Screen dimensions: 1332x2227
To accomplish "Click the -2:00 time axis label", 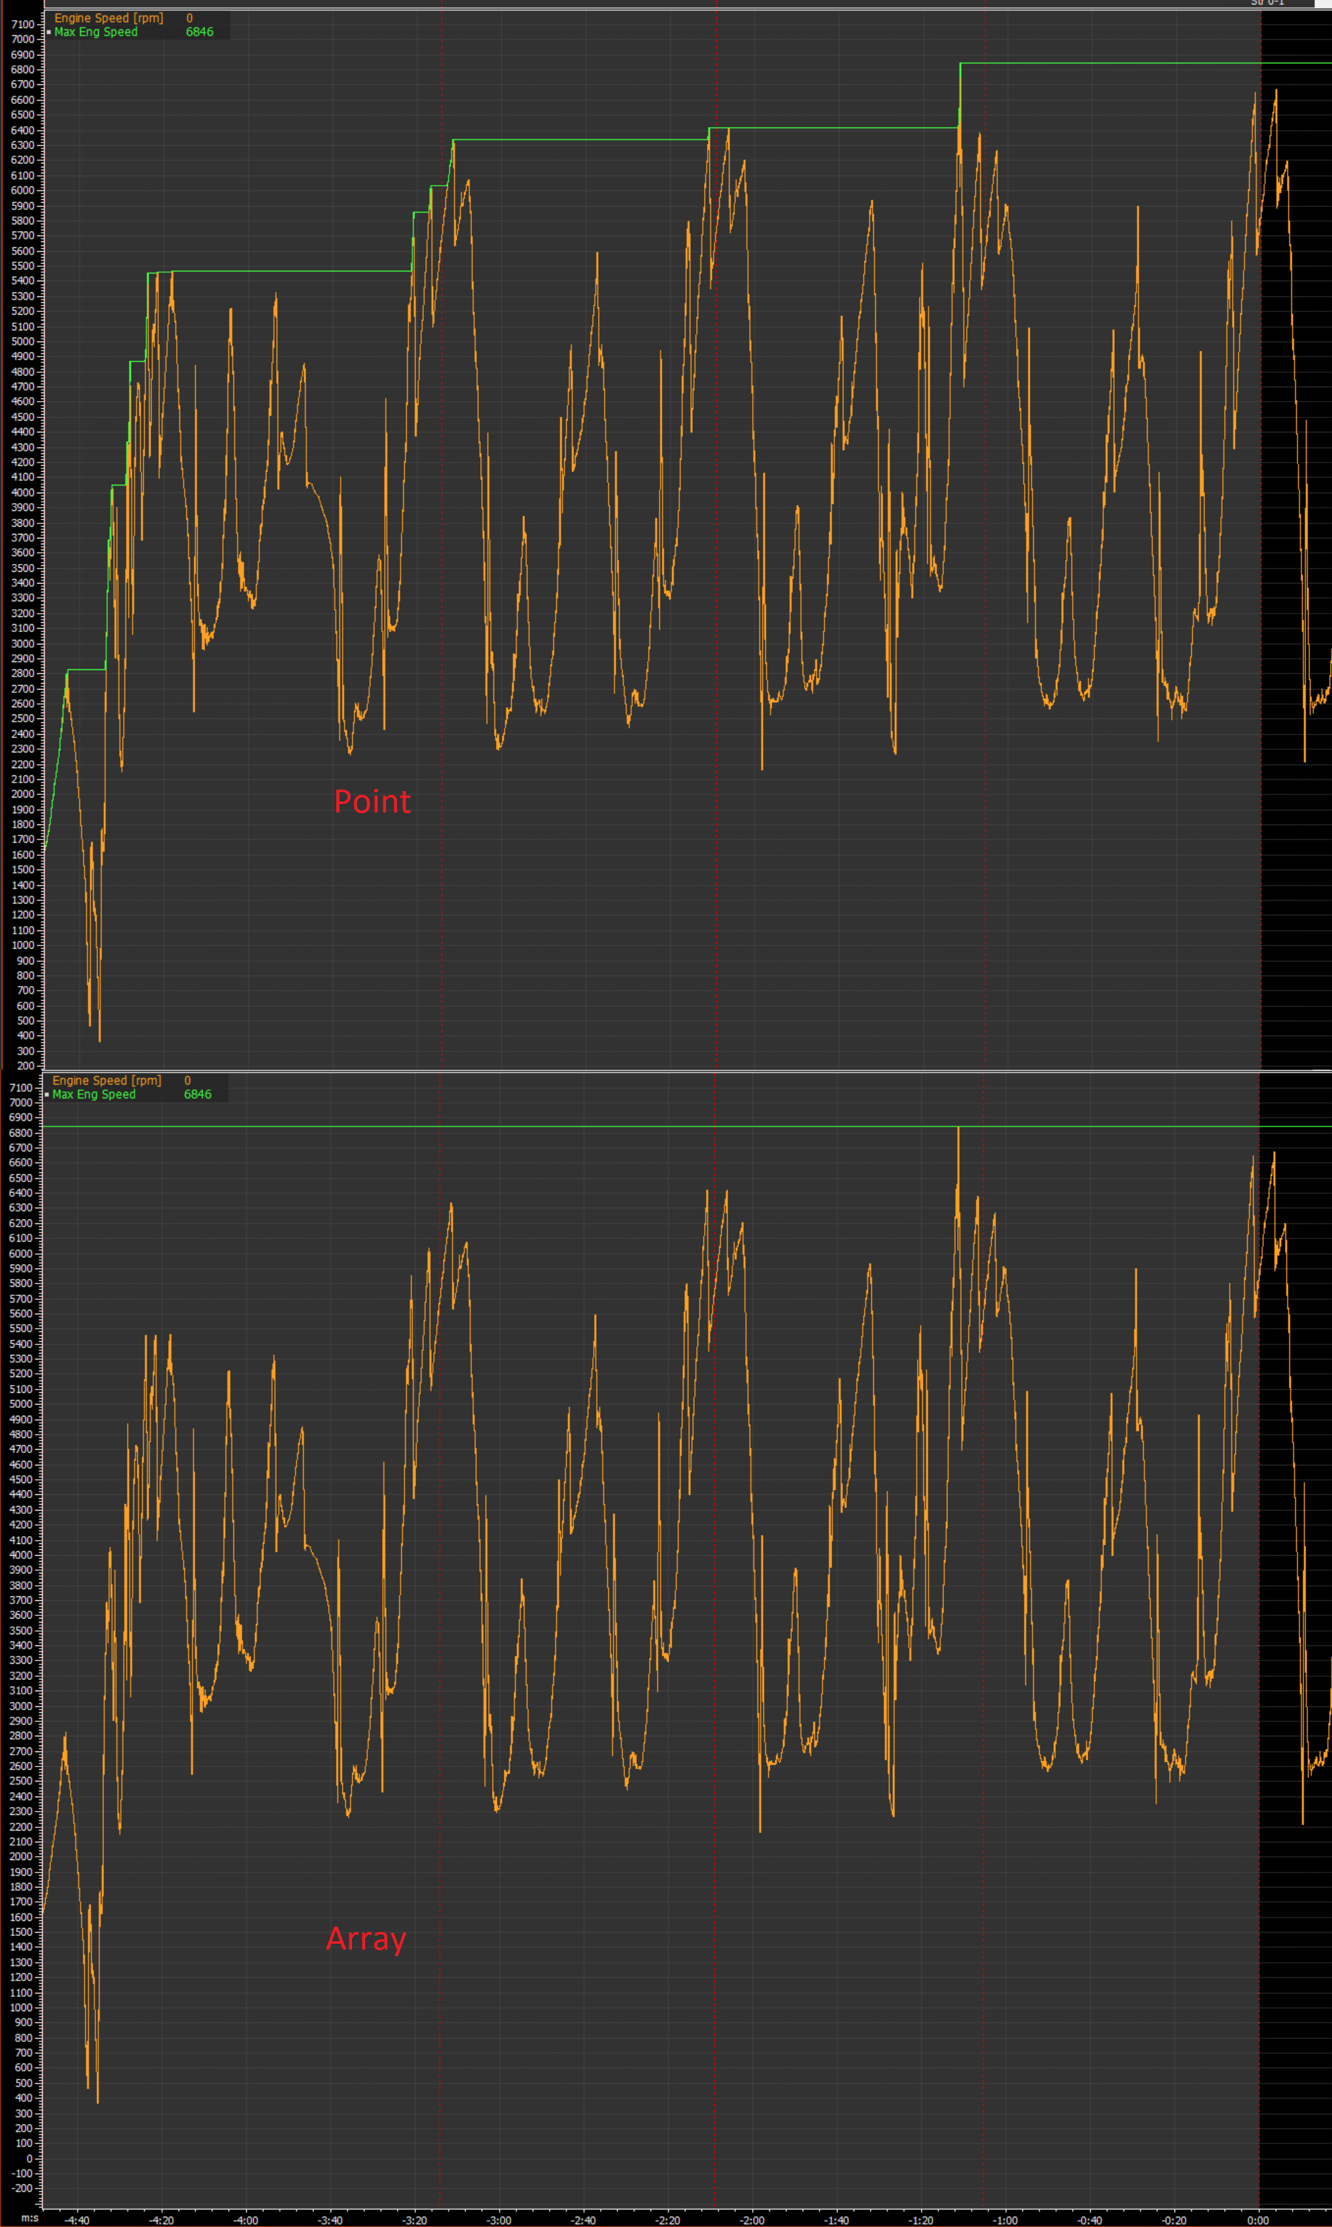I will click(752, 2220).
